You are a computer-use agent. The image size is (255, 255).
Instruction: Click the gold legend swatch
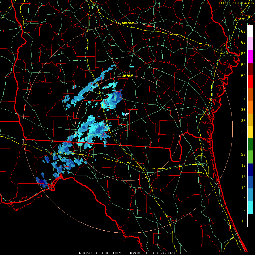[250, 120]
